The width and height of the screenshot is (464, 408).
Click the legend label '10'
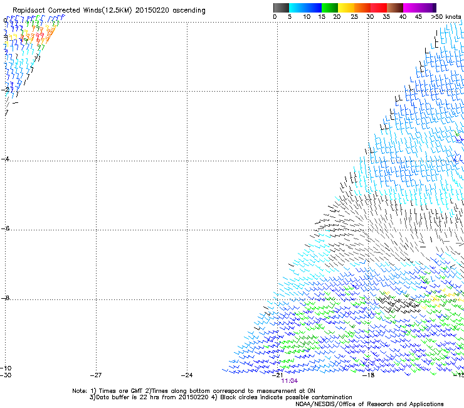tap(307, 17)
